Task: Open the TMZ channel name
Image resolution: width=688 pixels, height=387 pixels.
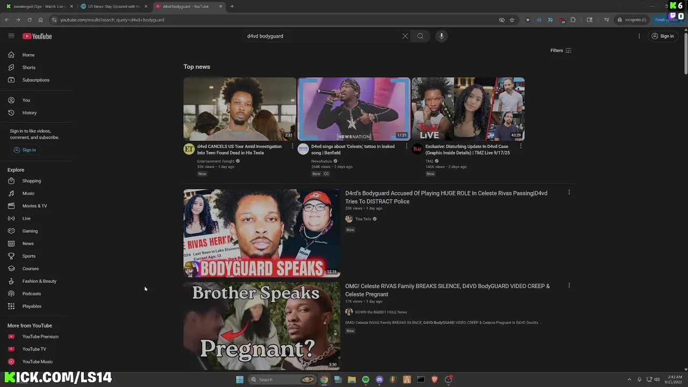Action: (x=429, y=161)
